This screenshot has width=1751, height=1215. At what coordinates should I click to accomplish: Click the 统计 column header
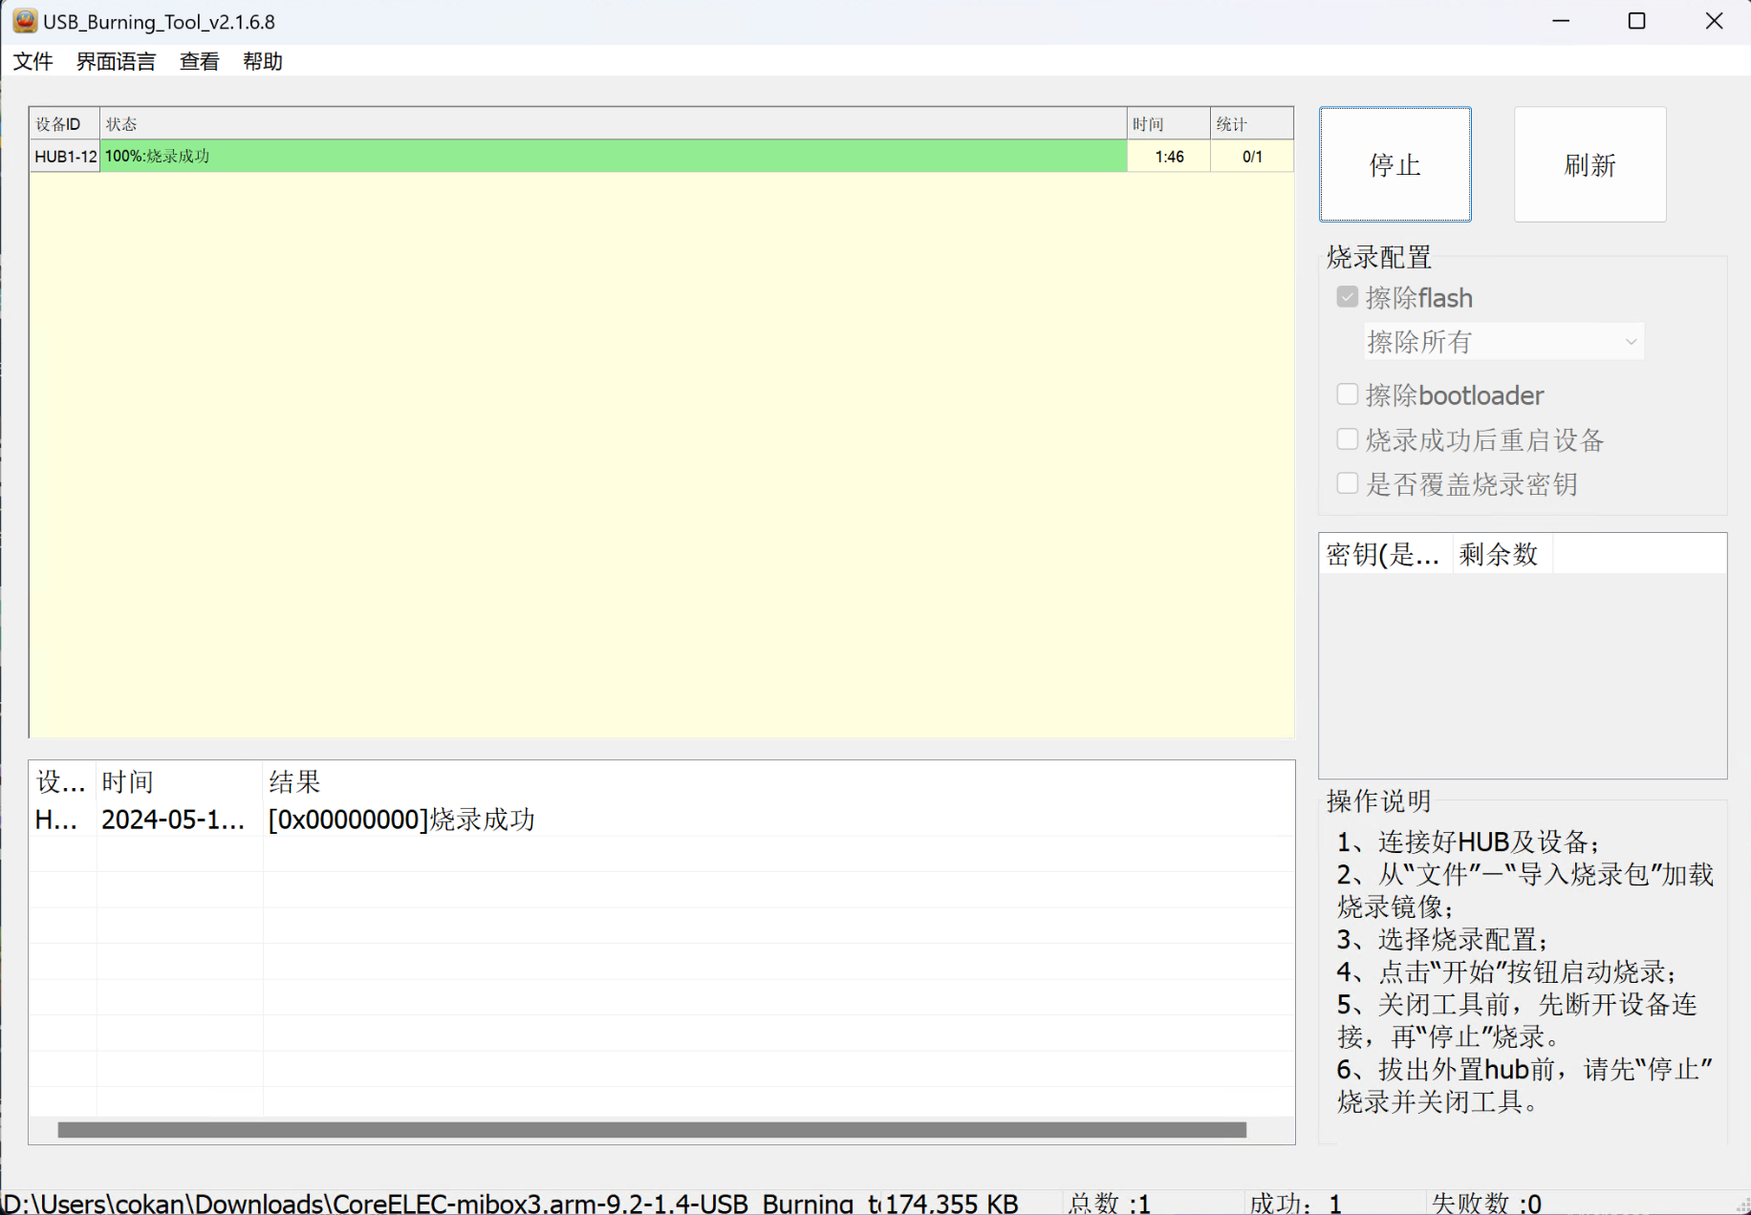[1251, 124]
